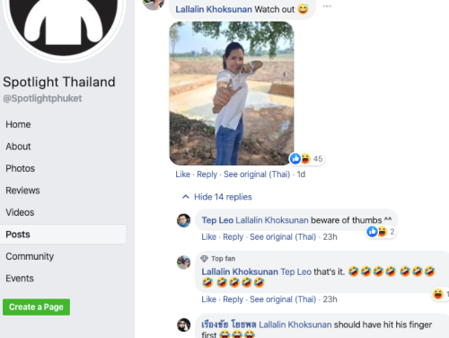Open the Events section

coord(20,279)
